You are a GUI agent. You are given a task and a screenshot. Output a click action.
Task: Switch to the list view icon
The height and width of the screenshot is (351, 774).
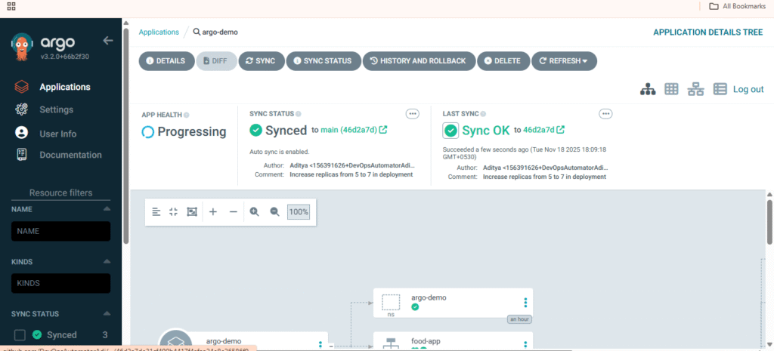coord(720,89)
